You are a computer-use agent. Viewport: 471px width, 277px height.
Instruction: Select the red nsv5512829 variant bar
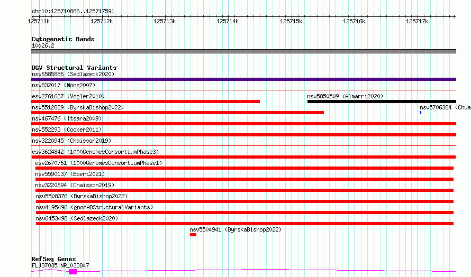tap(177, 113)
